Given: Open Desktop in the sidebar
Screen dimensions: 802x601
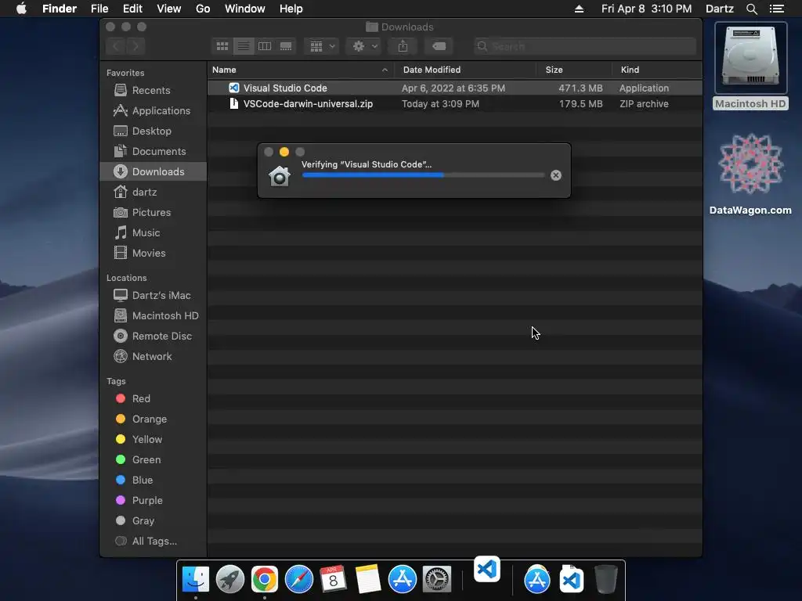Looking at the screenshot, I should coord(153,131).
